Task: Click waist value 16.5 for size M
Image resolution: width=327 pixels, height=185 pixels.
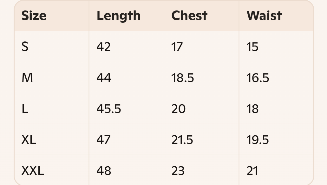Action: click(258, 78)
